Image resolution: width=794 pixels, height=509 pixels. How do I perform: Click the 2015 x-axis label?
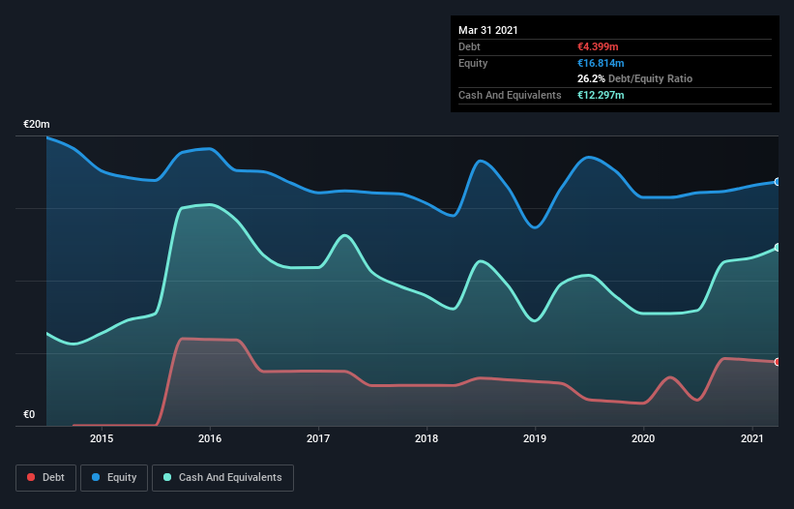(102, 438)
